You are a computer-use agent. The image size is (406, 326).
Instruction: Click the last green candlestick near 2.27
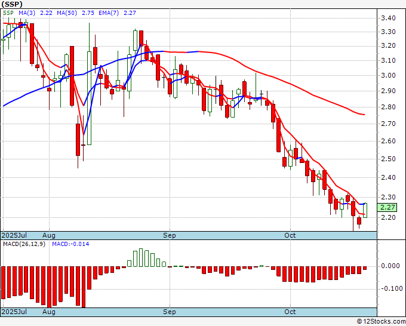click(x=365, y=210)
